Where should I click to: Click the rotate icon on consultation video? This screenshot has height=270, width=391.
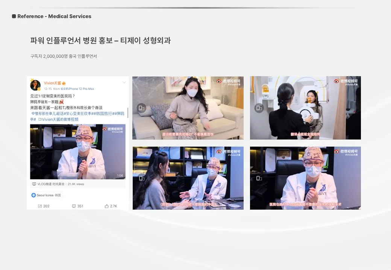coord(142,178)
